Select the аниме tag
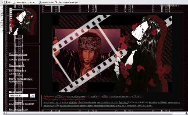This screenshot has width=188, height=115. tap(47, 106)
